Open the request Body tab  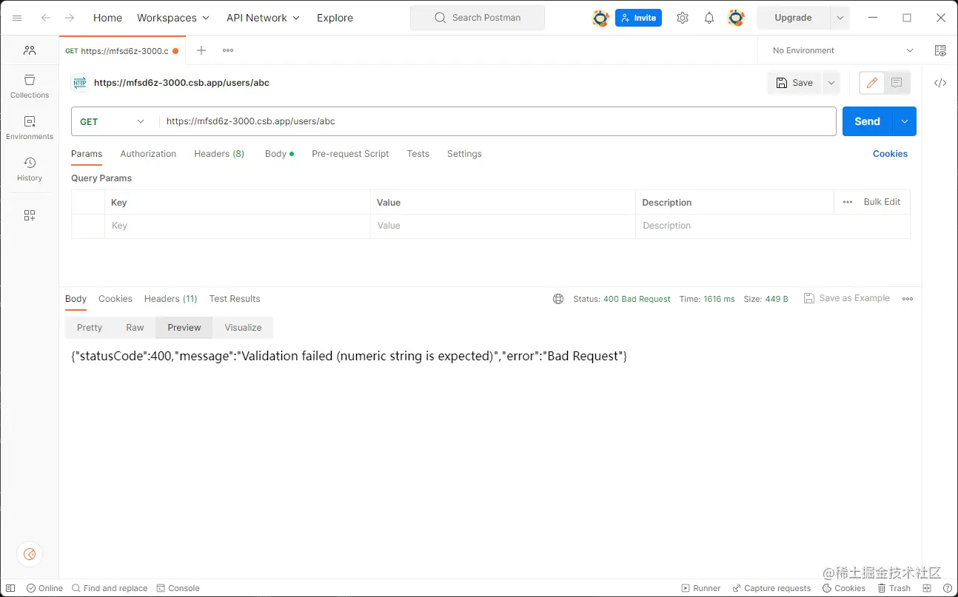pyautogui.click(x=279, y=154)
